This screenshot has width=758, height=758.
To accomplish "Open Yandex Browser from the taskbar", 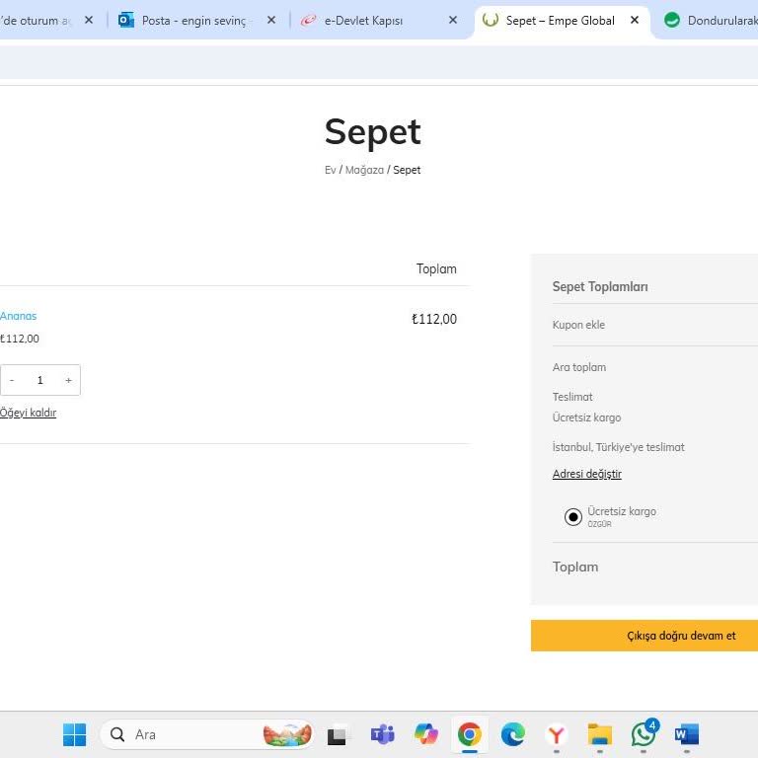I will tap(557, 734).
